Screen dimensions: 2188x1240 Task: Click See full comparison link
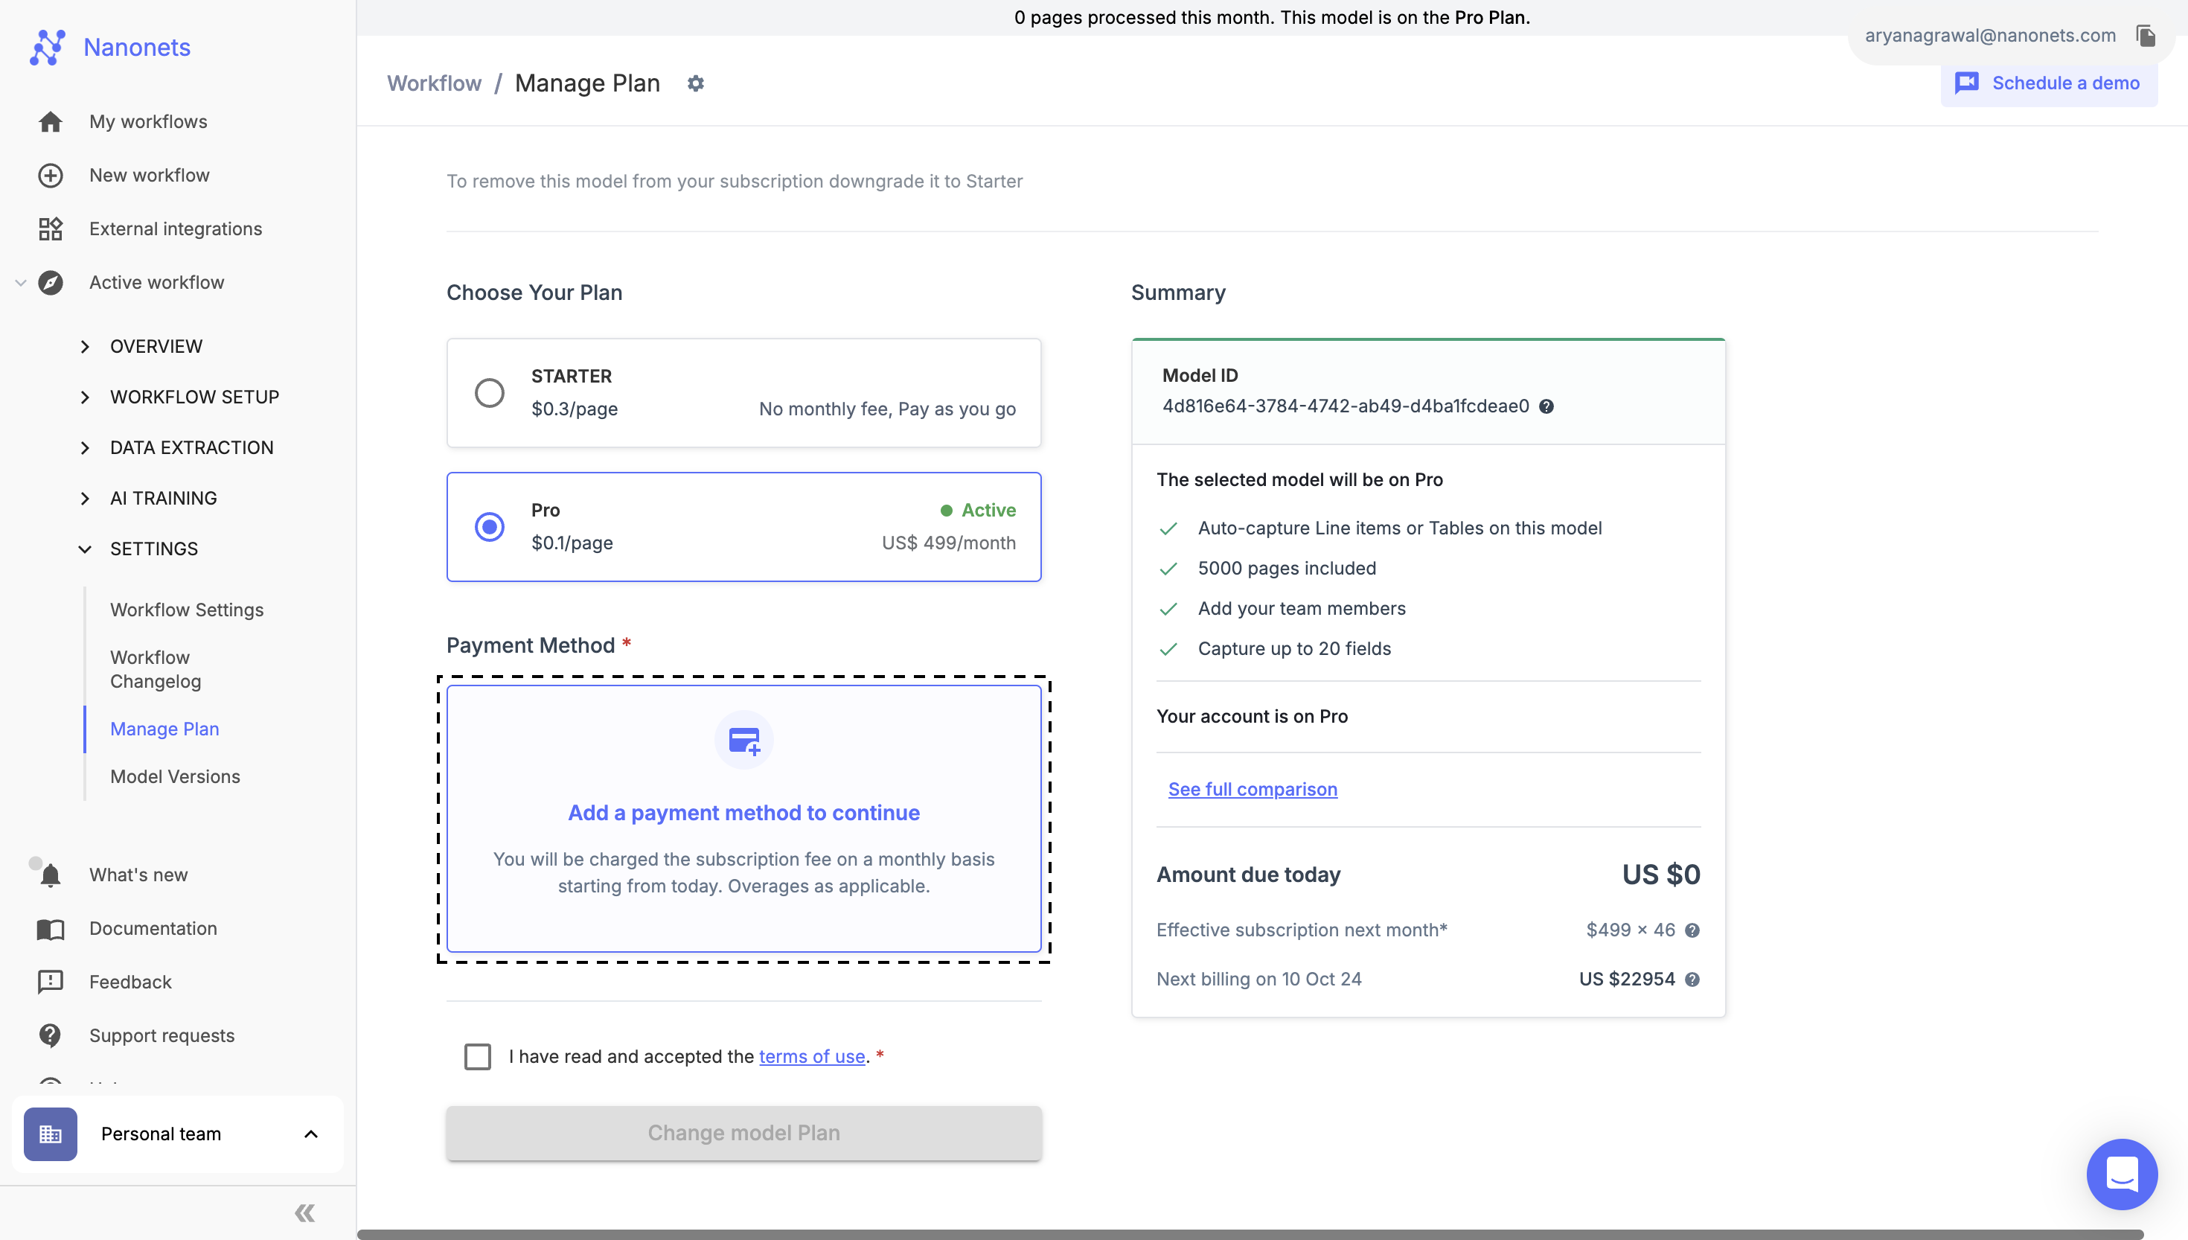point(1253,790)
